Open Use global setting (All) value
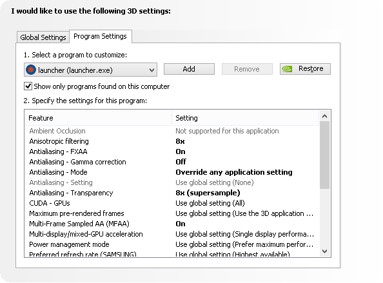The height and width of the screenshot is (283, 383). tap(210, 203)
